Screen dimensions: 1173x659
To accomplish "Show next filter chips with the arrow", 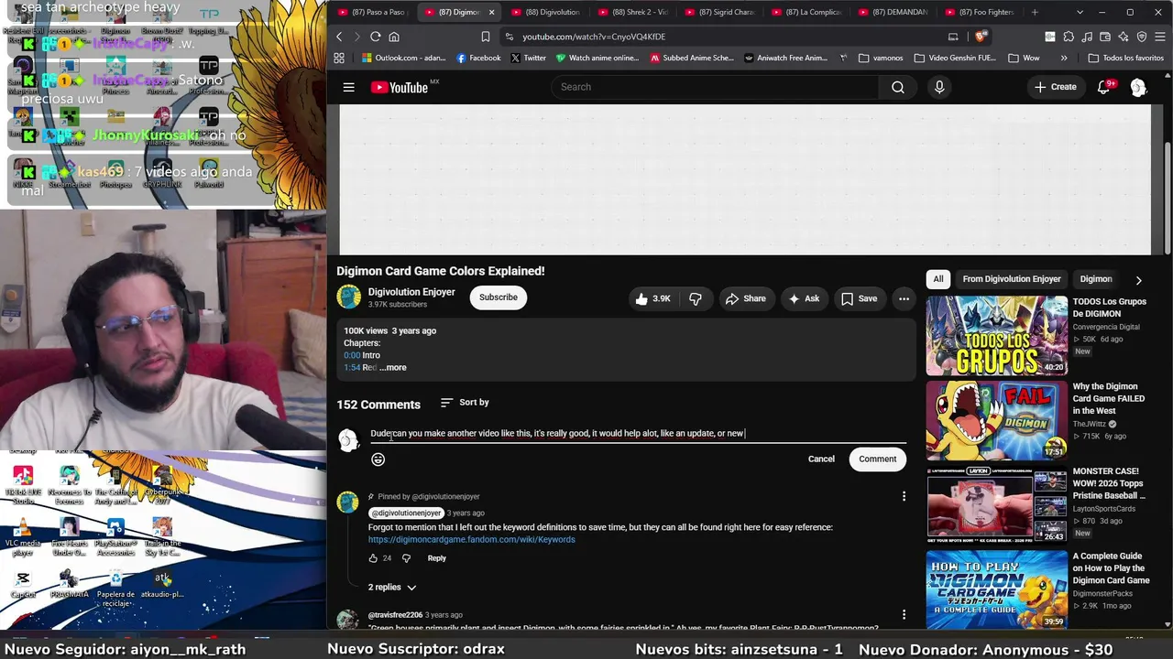I will tap(1138, 280).
